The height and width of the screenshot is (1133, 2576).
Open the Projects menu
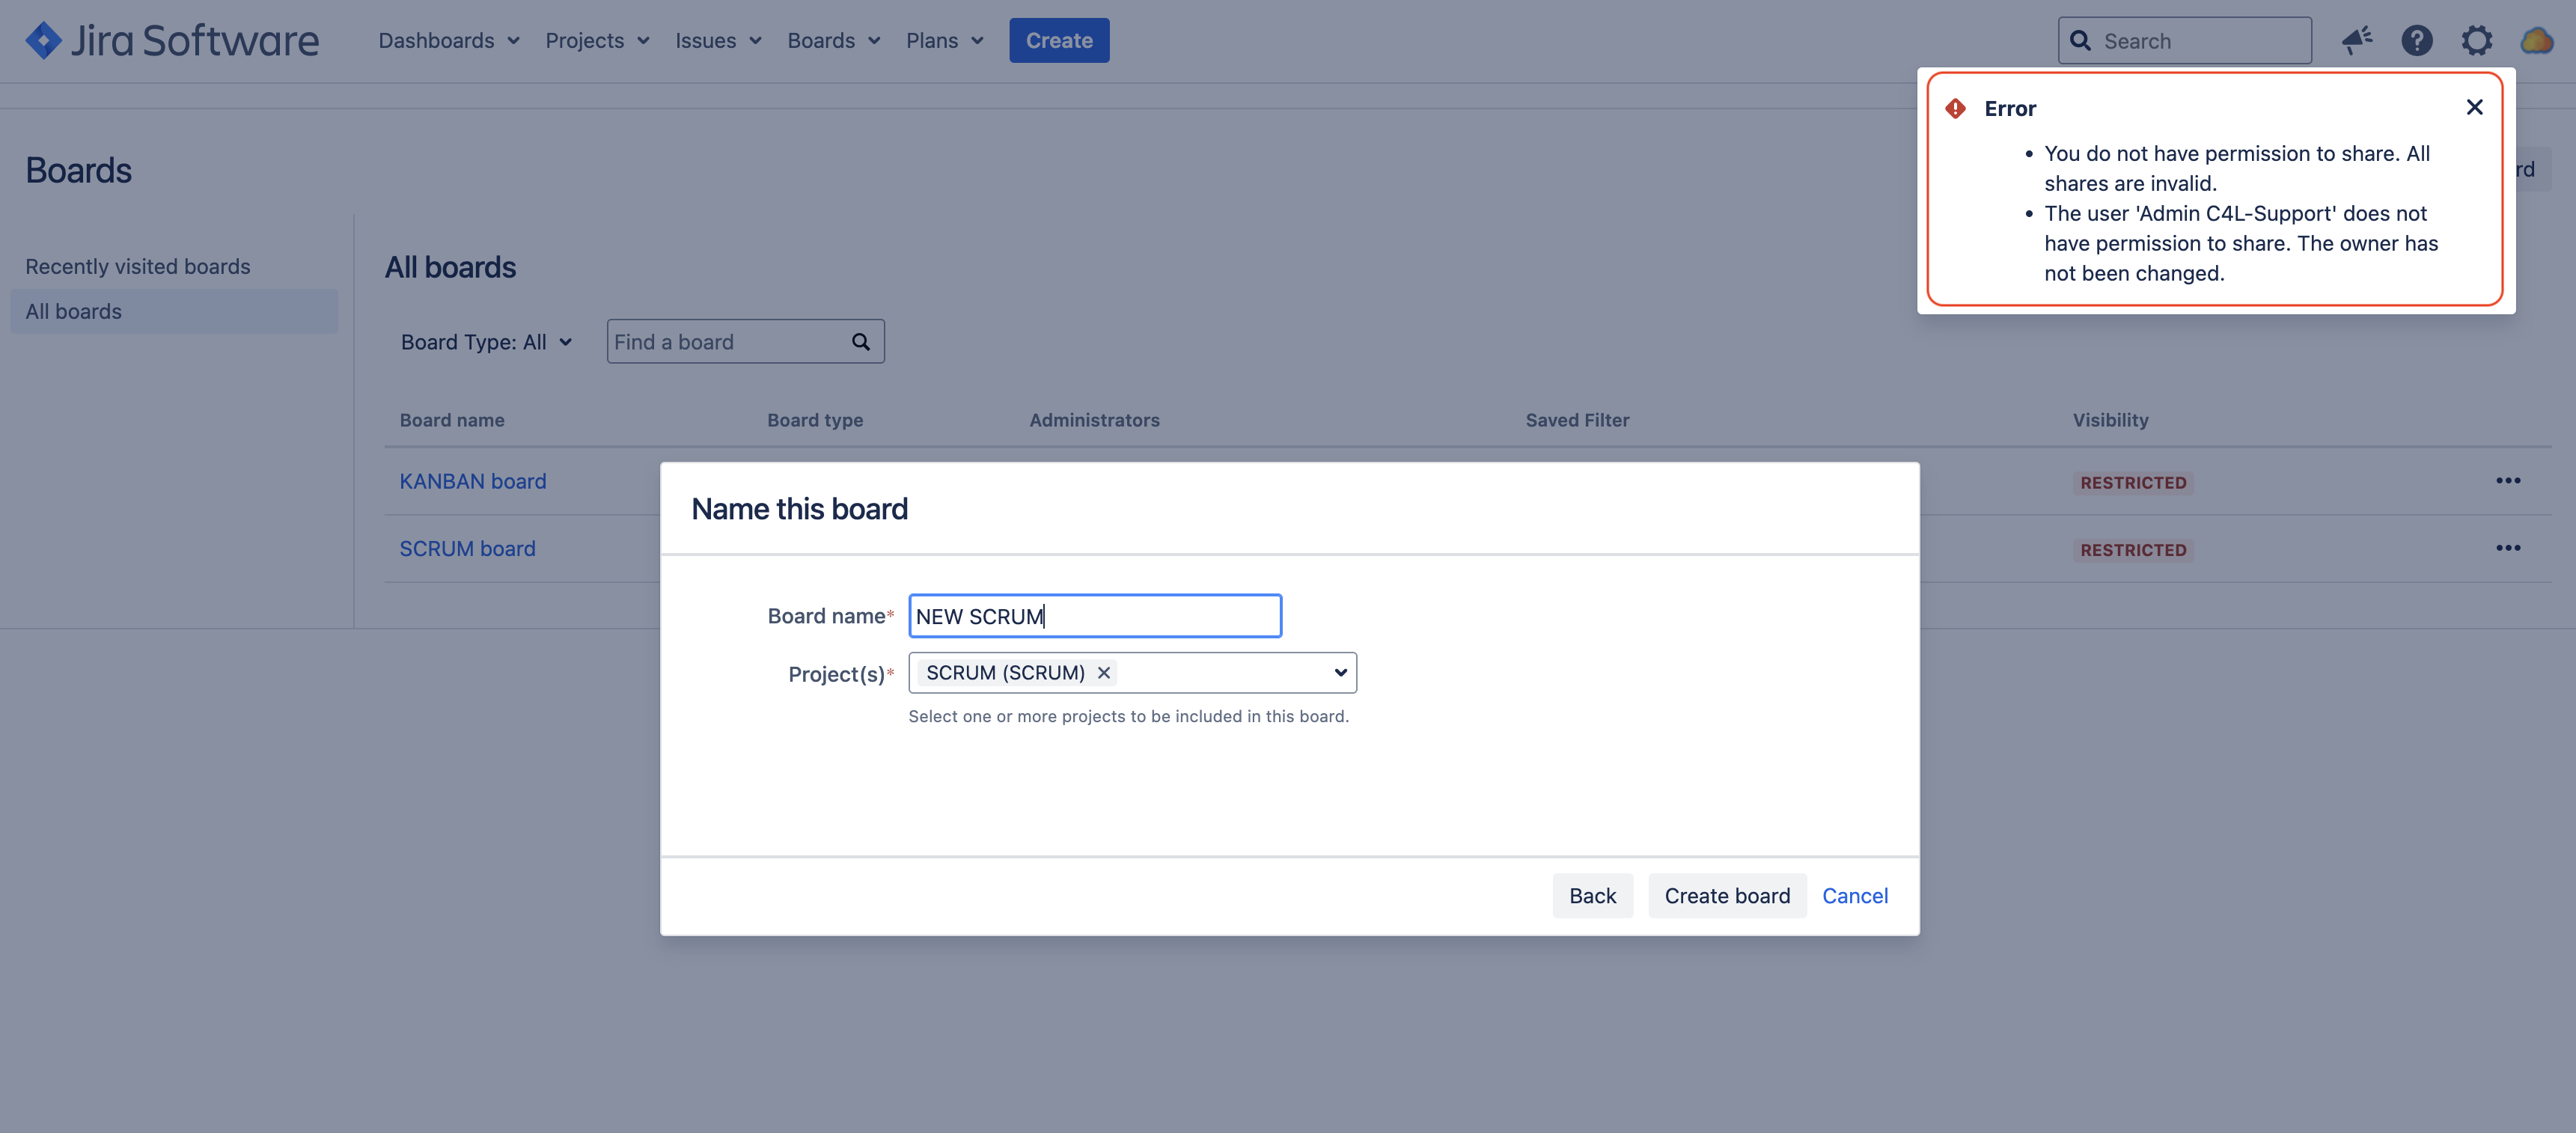click(x=597, y=41)
